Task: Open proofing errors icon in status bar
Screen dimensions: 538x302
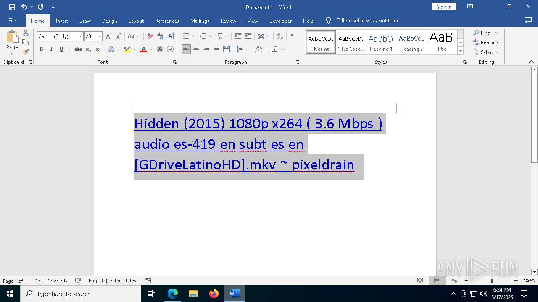Action: [78, 281]
